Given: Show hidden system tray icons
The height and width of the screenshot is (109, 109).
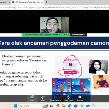Looking at the screenshot, I should coord(107,106).
